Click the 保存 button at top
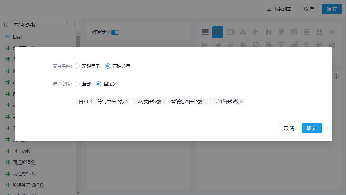The width and height of the screenshot is (347, 195). click(x=332, y=9)
